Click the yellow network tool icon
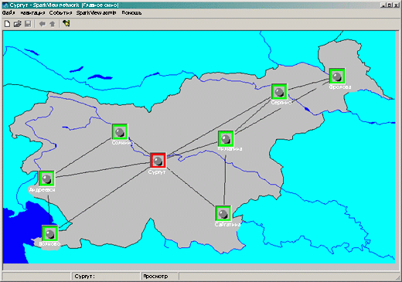The image size is (402, 282). point(66,24)
